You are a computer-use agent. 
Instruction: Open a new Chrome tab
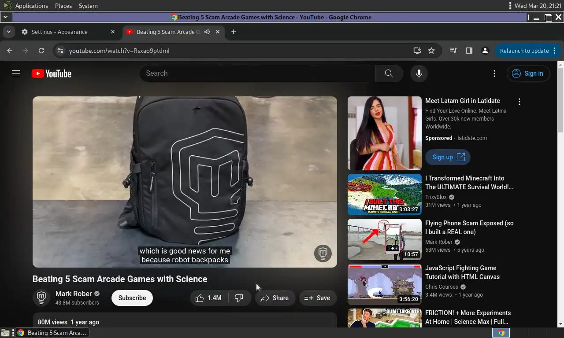(234, 32)
